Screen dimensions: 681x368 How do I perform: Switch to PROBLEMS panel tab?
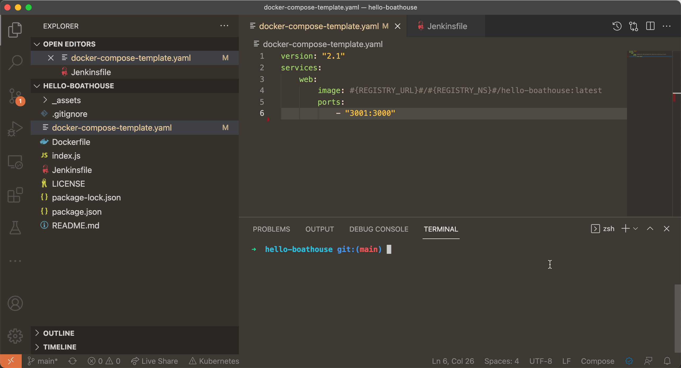point(271,229)
